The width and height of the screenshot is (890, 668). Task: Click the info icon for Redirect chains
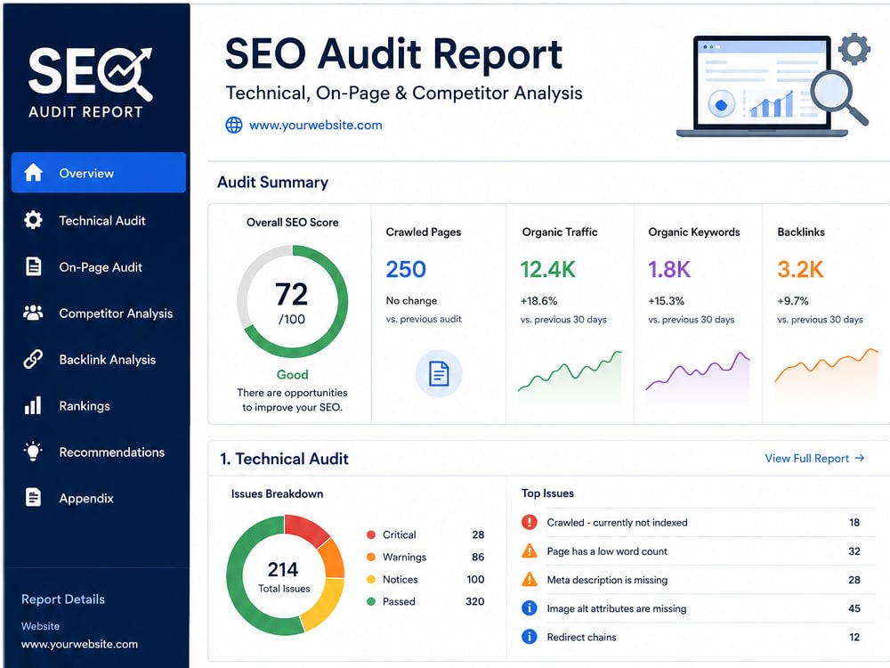[529, 637]
